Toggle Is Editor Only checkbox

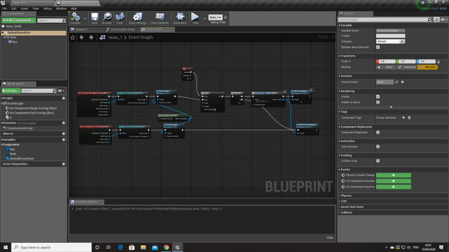(x=378, y=161)
